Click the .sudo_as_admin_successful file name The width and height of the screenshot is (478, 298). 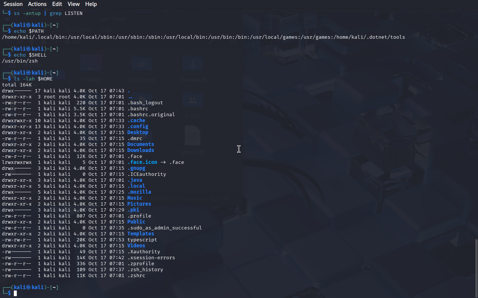tap(164, 228)
